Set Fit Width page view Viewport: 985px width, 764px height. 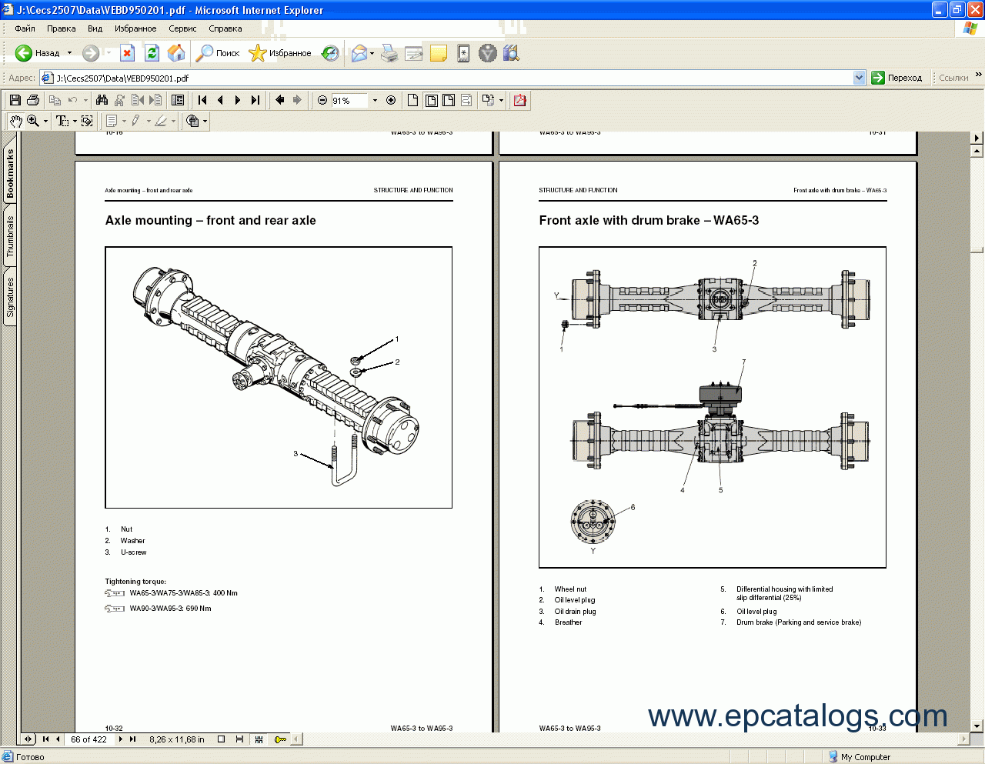449,100
